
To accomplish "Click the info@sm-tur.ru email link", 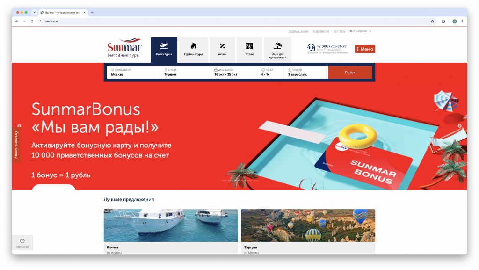I will (361, 31).
